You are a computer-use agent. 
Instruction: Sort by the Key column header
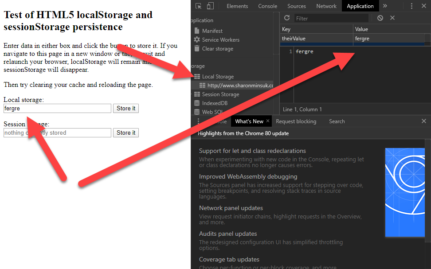point(317,29)
